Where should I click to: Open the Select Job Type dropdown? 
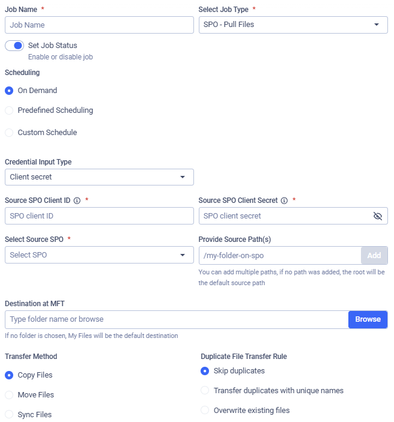[x=293, y=25]
